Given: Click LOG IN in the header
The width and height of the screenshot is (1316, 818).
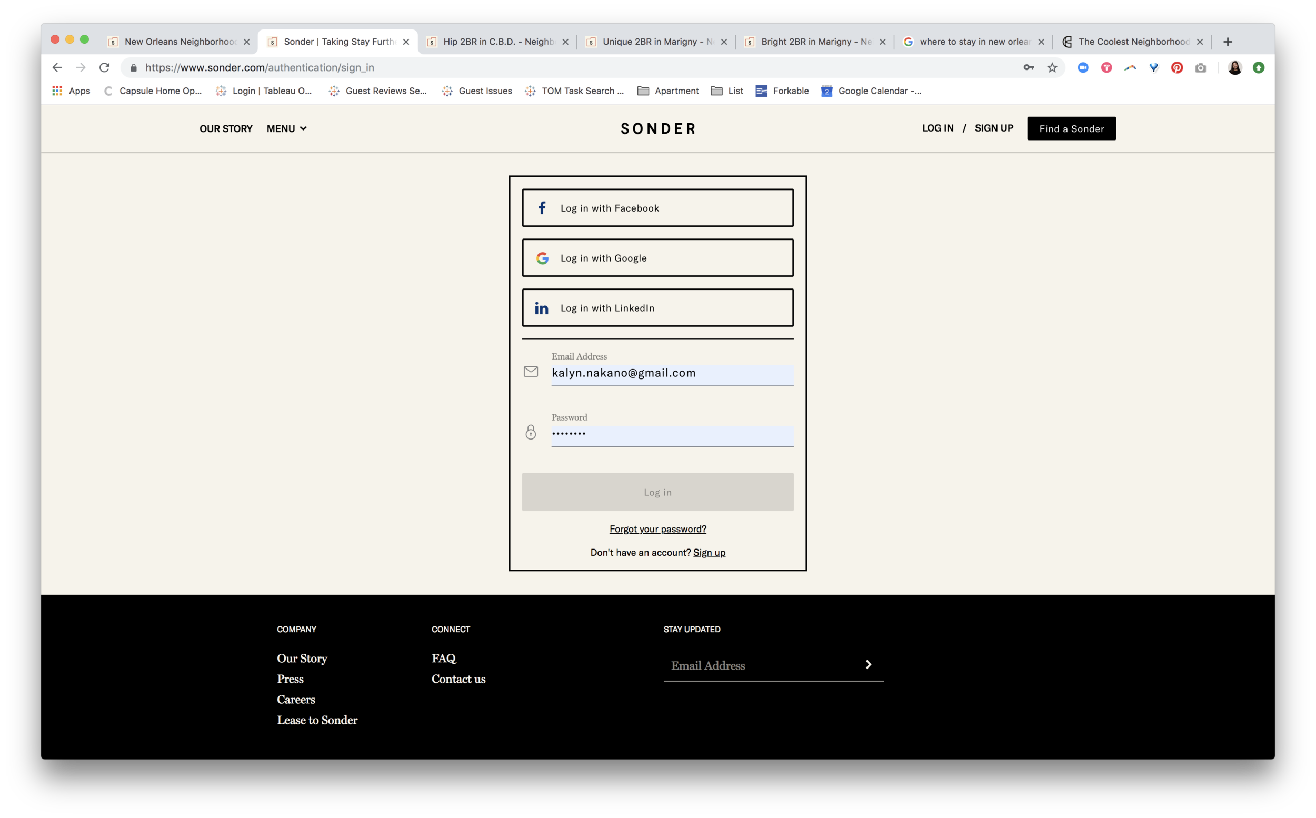Looking at the screenshot, I should coord(938,128).
